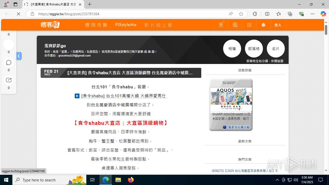
Task: Open Browser essentials icon
Action: 301,14
